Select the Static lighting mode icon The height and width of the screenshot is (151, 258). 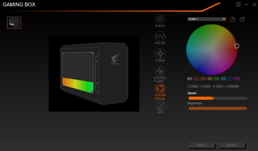pyautogui.click(x=160, y=19)
